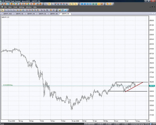
Task: Click the '22.03.2009 00:00' status bar date
Action: click(x=89, y=124)
